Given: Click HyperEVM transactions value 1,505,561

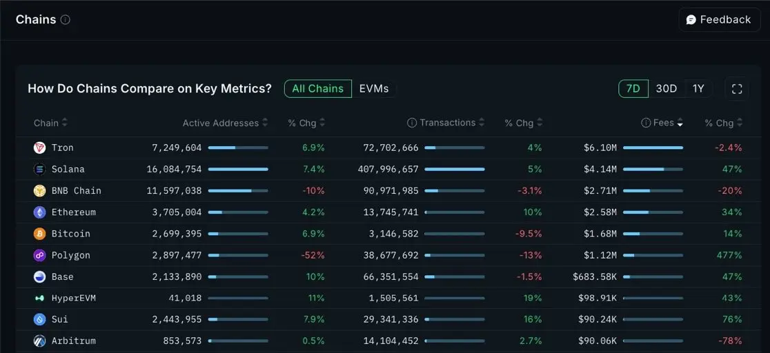Looking at the screenshot, I should pos(394,298).
